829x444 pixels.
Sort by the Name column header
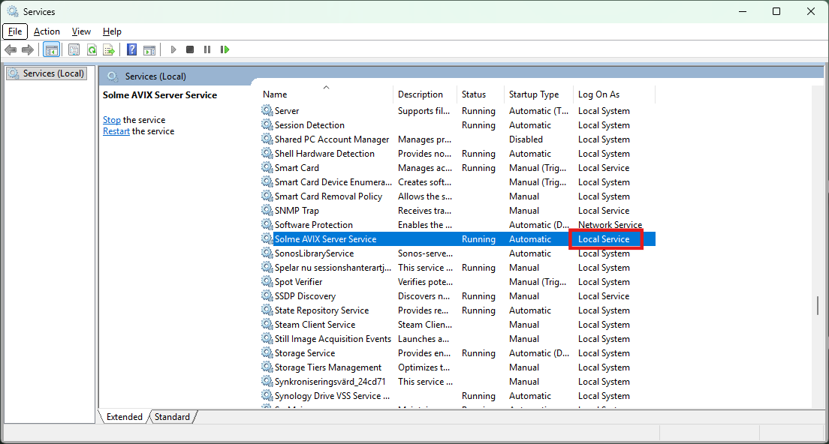coord(326,94)
